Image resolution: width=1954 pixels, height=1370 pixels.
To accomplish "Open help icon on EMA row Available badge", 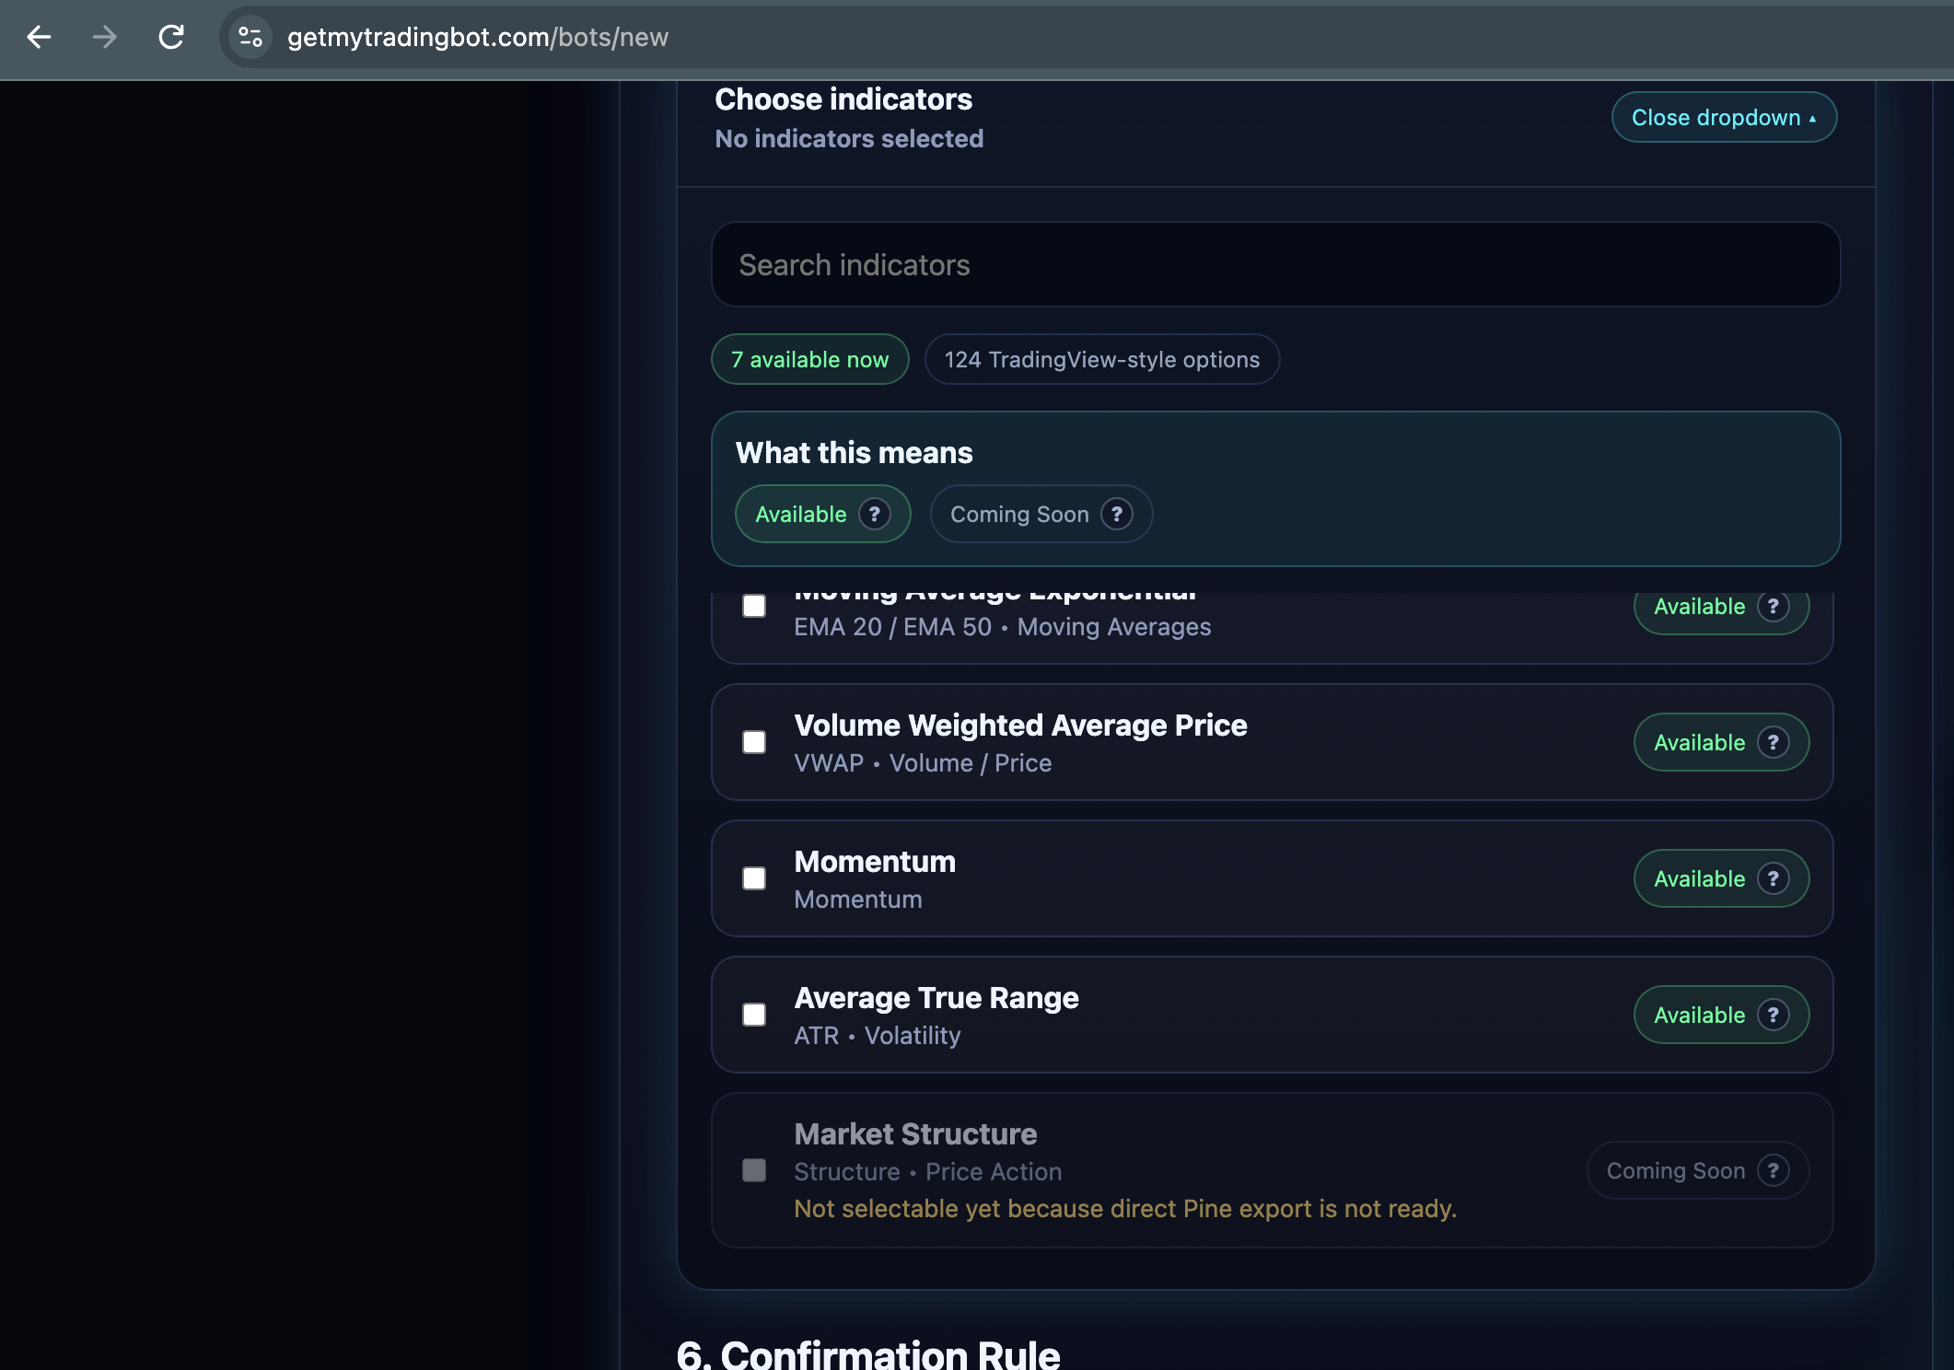I will click(1773, 606).
